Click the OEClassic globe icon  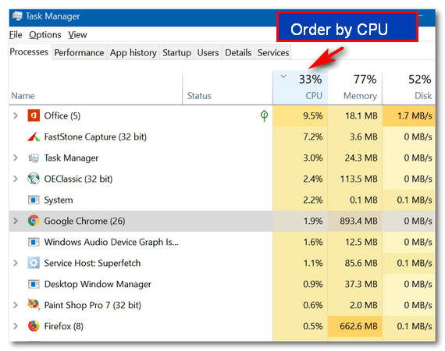click(x=34, y=179)
